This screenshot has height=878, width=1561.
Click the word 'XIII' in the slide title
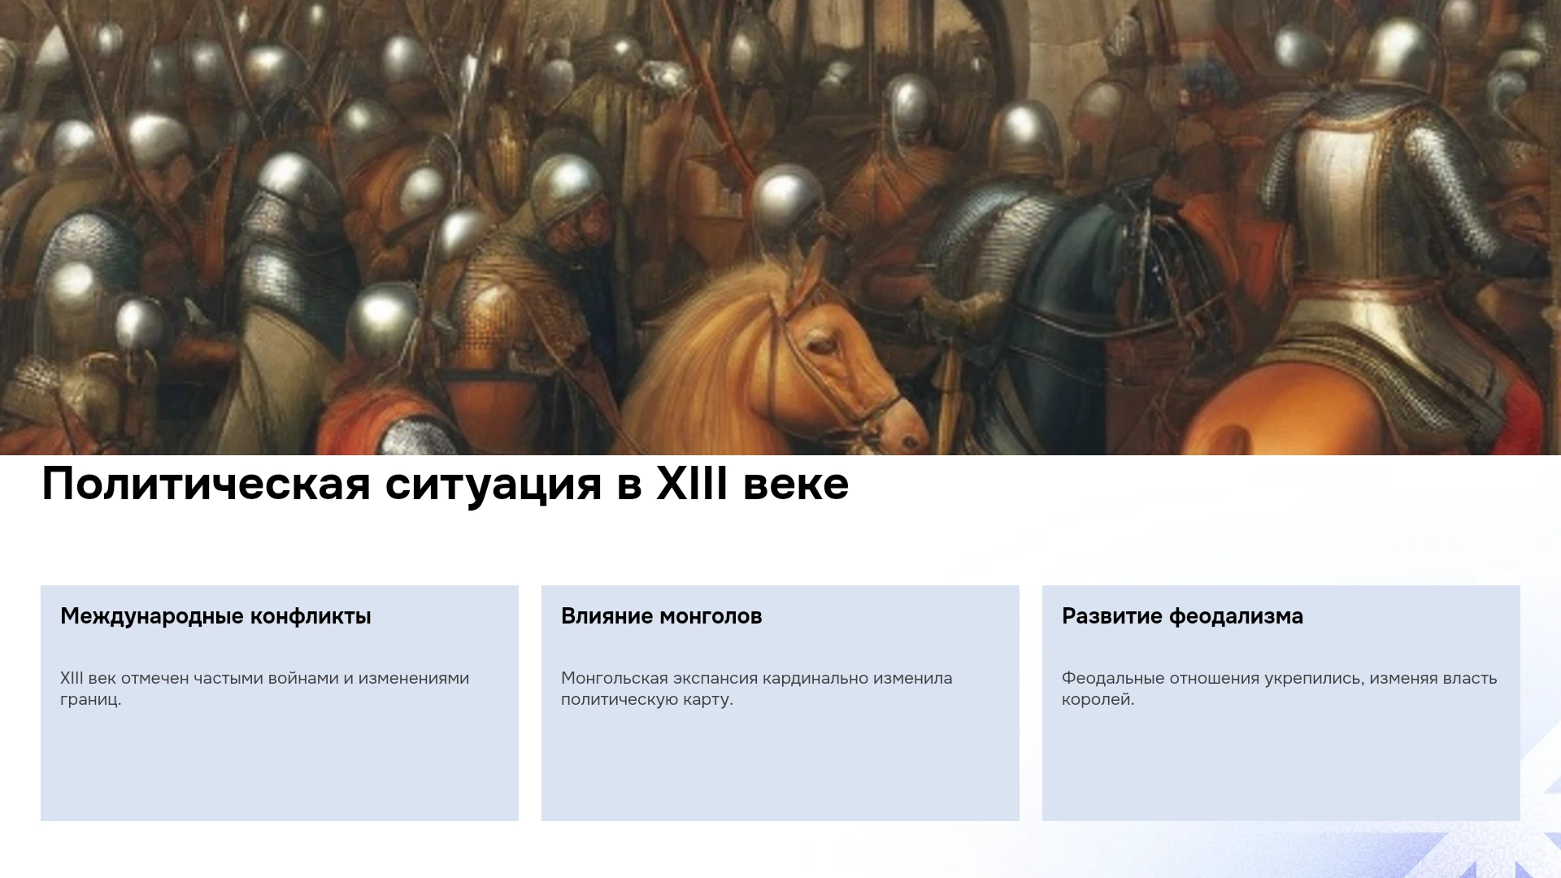pos(692,483)
